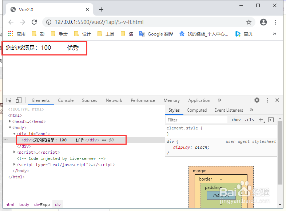Click the browser forward arrow
Image resolution: width=286 pixels, height=211 pixels.
point(23,22)
